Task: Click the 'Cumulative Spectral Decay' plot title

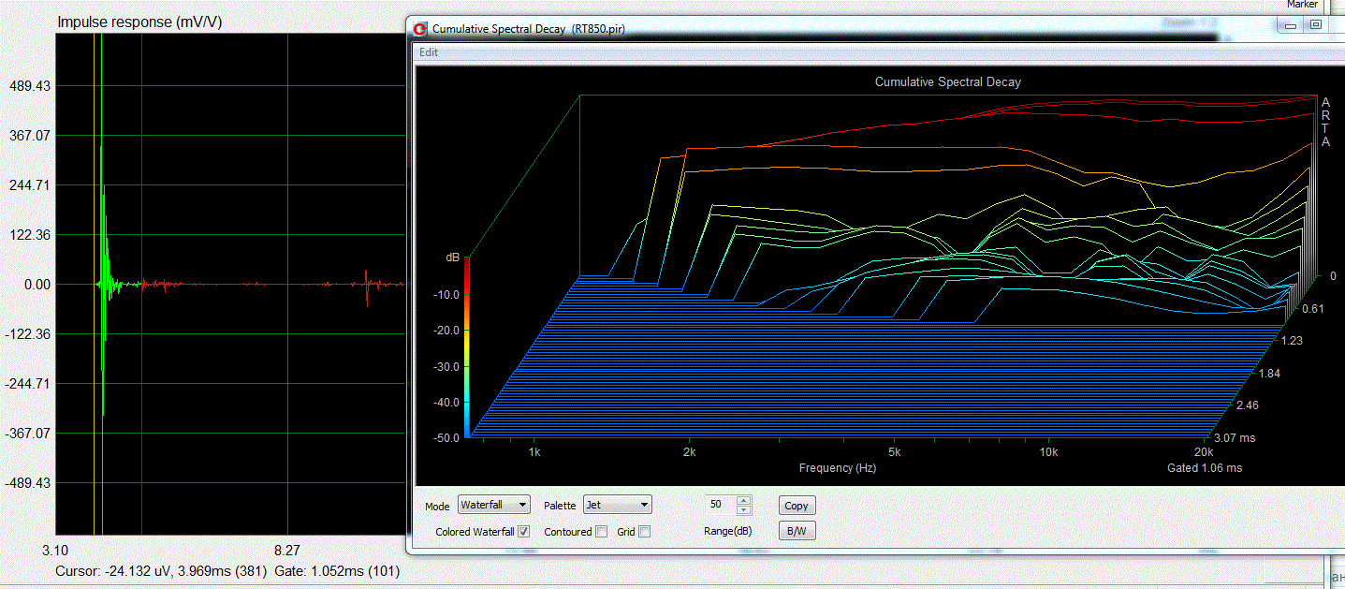Action: point(947,82)
